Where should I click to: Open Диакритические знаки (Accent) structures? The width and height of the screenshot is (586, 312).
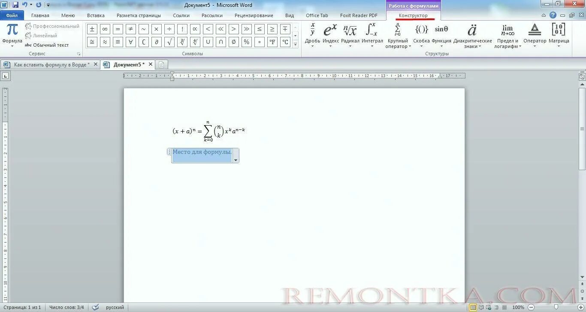pyautogui.click(x=472, y=36)
